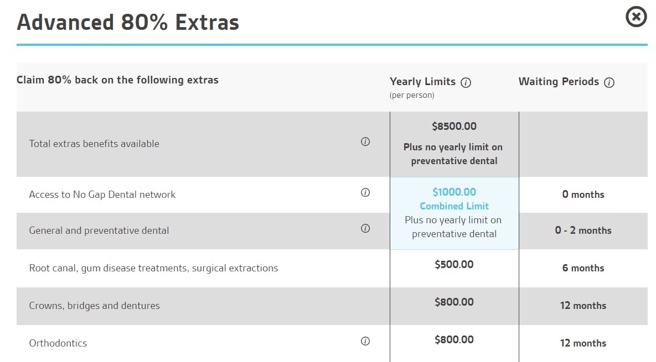Show info for Total extras benefits available
656x362 pixels.
[365, 141]
